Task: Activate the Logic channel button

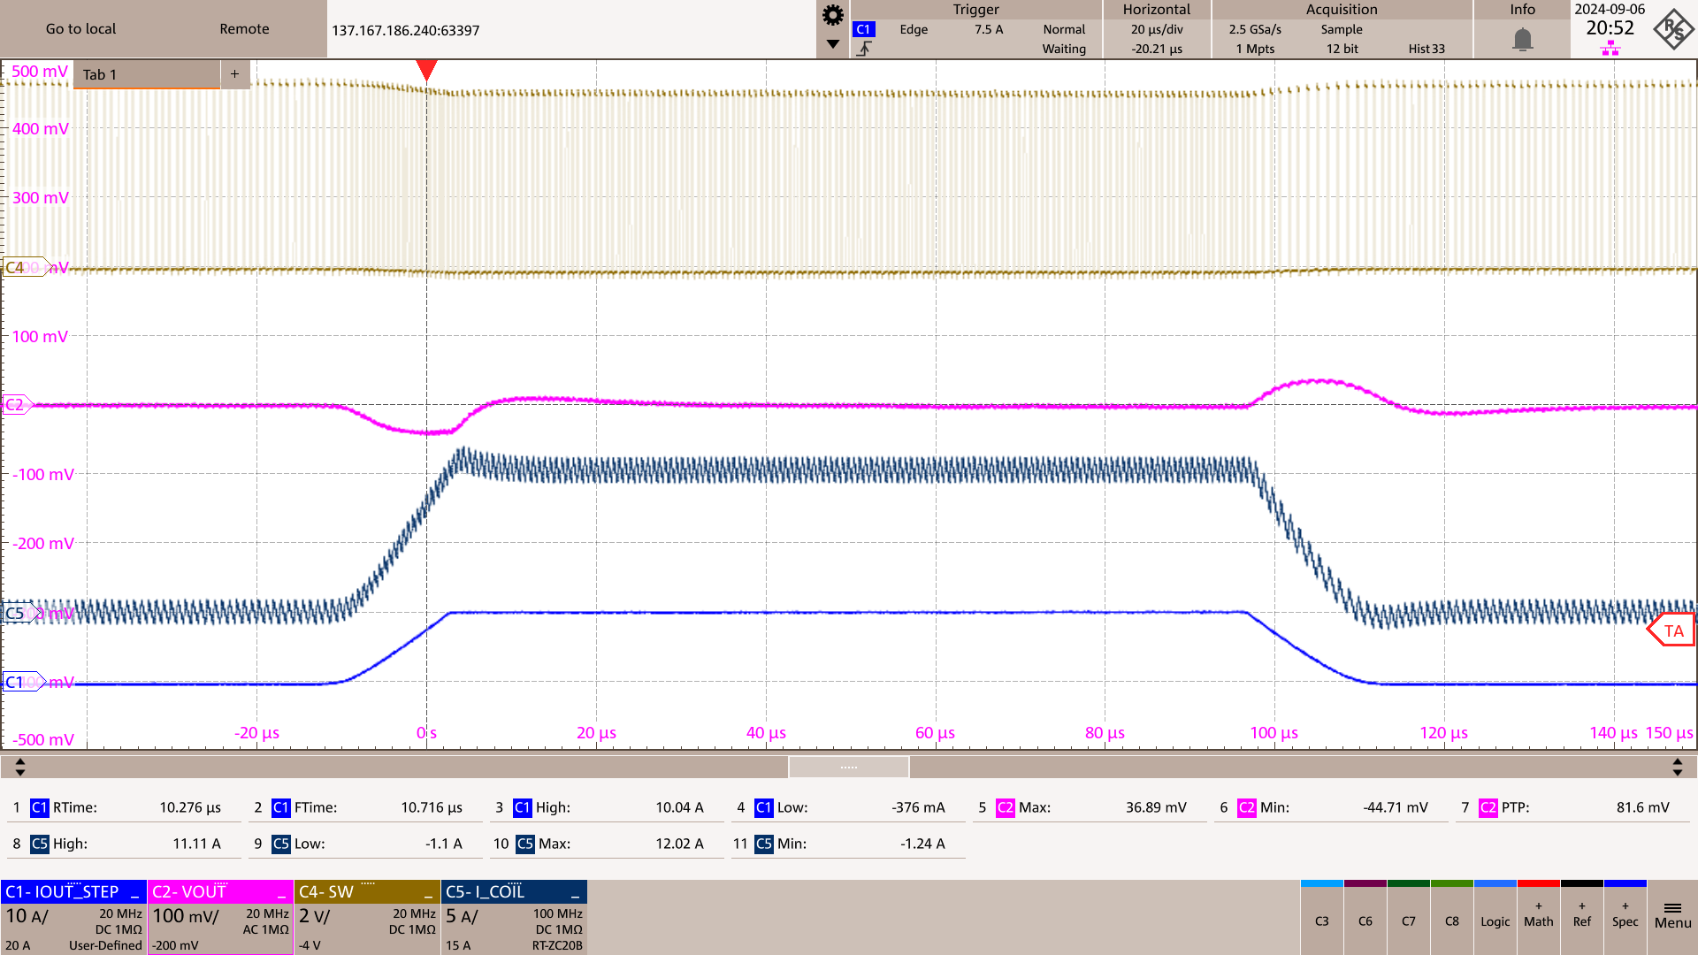Action: point(1495,921)
